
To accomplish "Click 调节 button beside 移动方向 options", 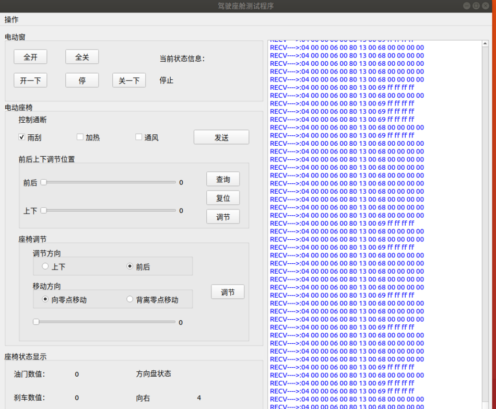I will 228,292.
